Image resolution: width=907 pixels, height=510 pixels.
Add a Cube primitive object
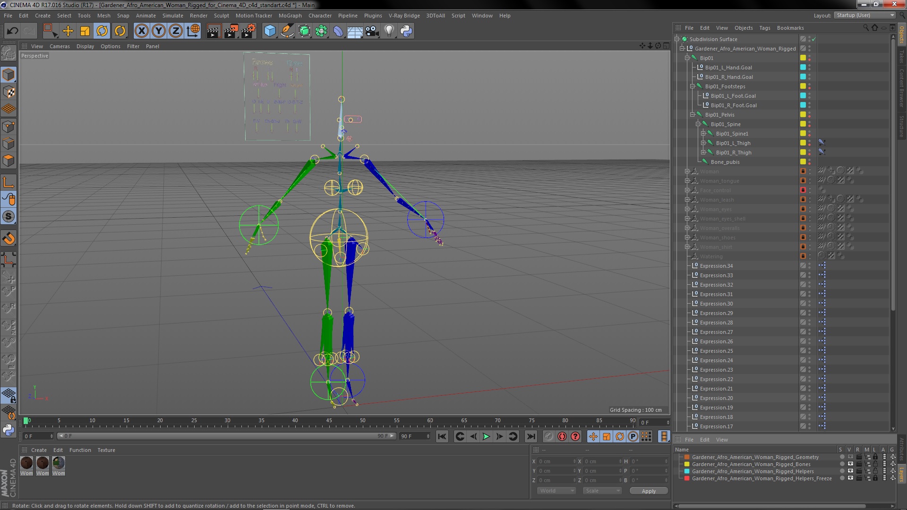click(x=270, y=31)
